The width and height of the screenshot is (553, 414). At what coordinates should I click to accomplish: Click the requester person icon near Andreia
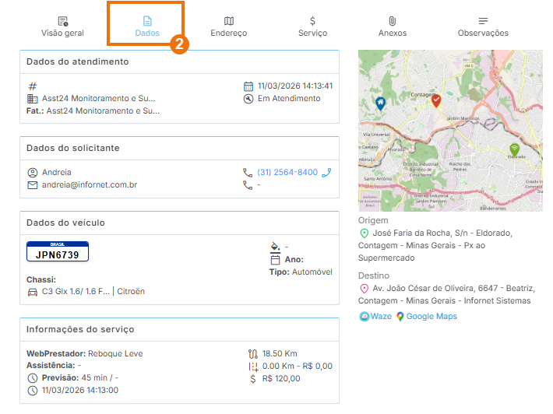click(x=33, y=173)
